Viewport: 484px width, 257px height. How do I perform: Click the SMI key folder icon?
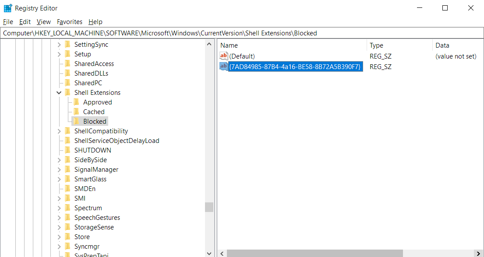tap(68, 198)
